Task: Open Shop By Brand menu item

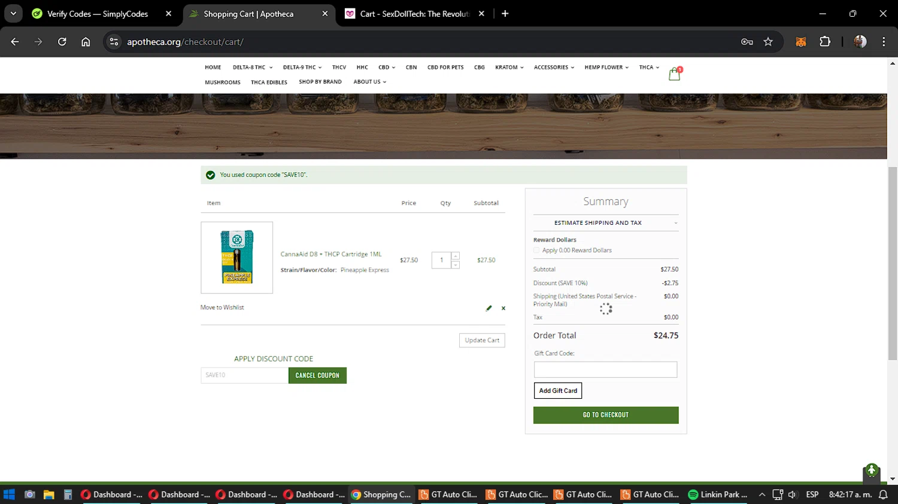Action: point(320,82)
